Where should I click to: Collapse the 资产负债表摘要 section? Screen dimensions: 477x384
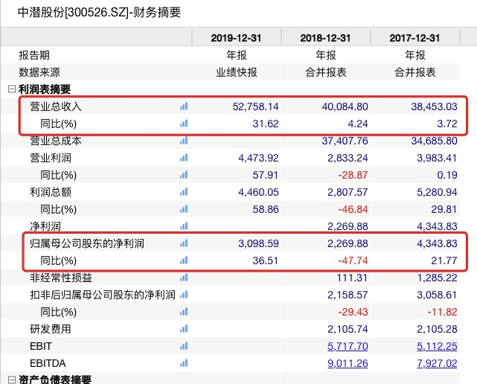coord(12,380)
